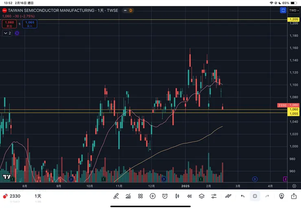Tap the 8月 label on time axis

24,186
